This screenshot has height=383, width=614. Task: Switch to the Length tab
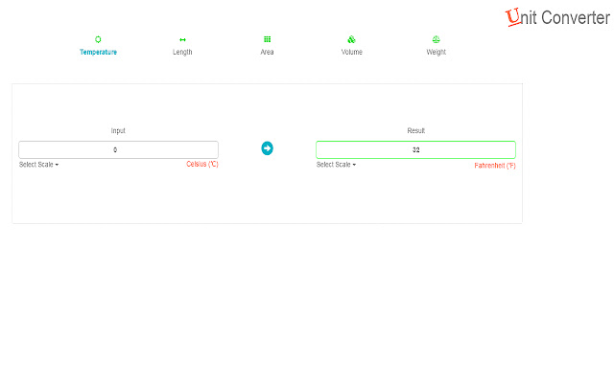[182, 52]
